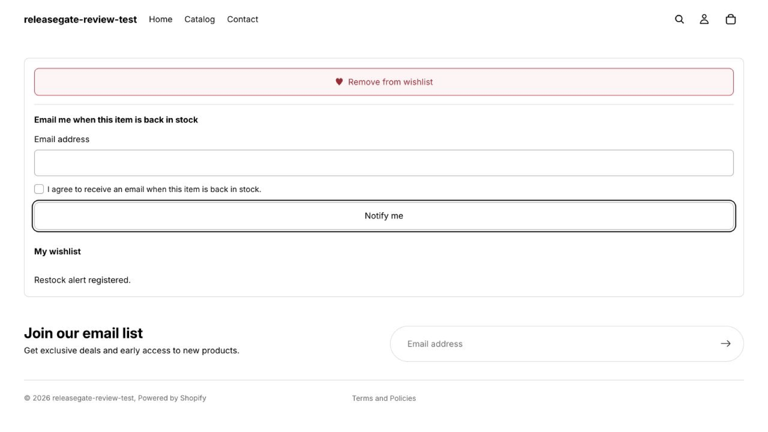
Task: Click the 'My wishlist' heading
Action: click(57, 252)
